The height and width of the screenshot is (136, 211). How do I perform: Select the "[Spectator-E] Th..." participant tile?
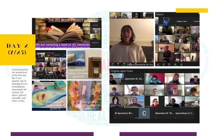(165, 113)
